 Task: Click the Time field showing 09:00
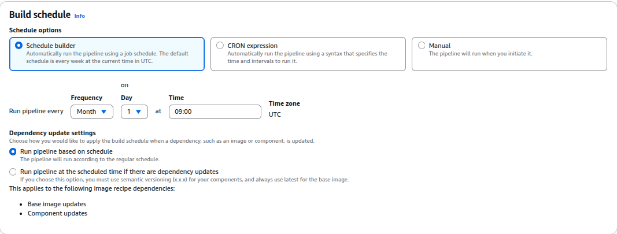coord(215,112)
